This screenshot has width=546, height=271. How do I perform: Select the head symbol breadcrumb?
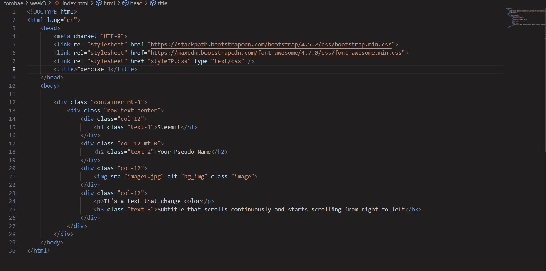pos(136,3)
